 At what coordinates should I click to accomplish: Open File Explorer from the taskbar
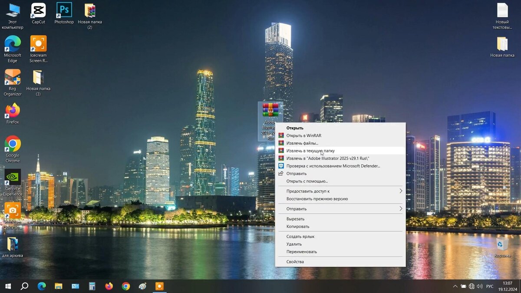coord(58,286)
